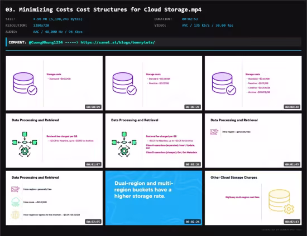Image resolution: width=307 pixels, height=236 pixels.
Task: Click the pink intra-region icon in the 00:02:05 frame
Action: 15,189
